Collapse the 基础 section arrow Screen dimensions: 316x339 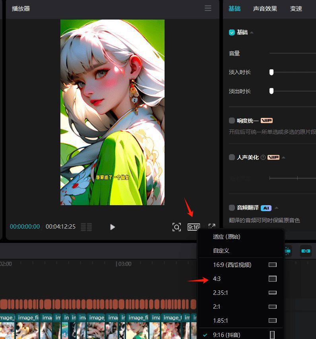click(252, 33)
